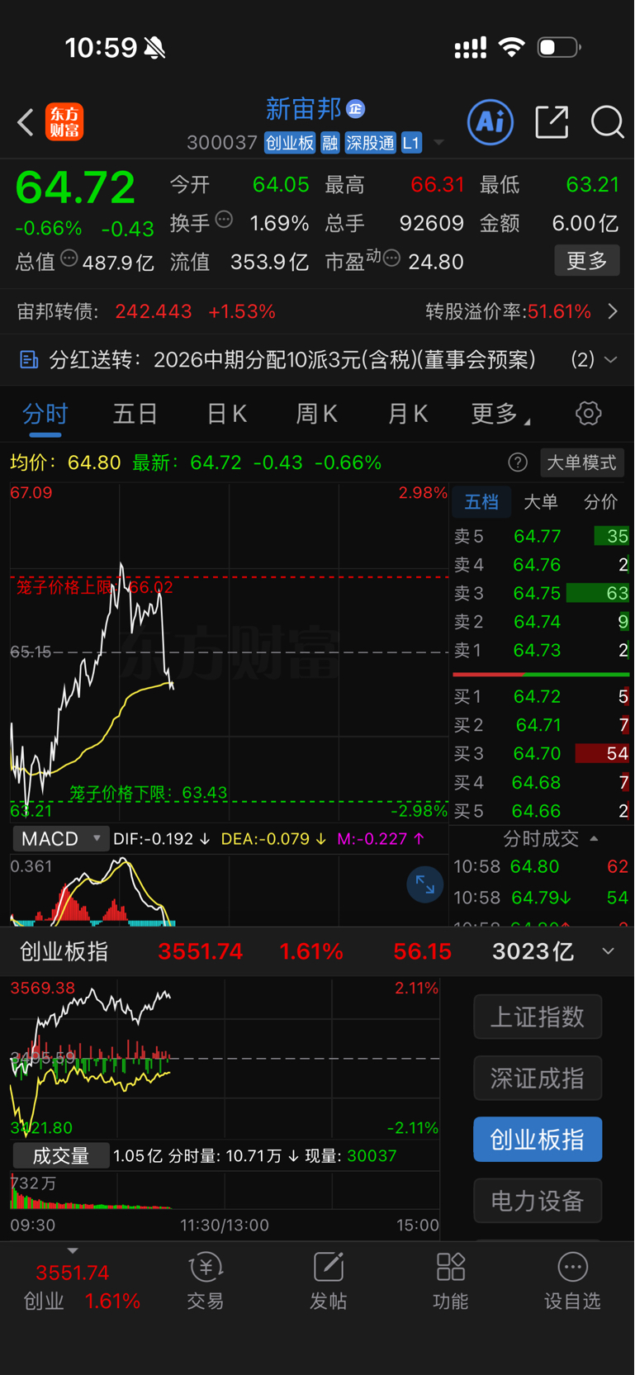The height and width of the screenshot is (1375, 635).
Task: Tap the 买5 row at 64.66
Action: pos(541,810)
